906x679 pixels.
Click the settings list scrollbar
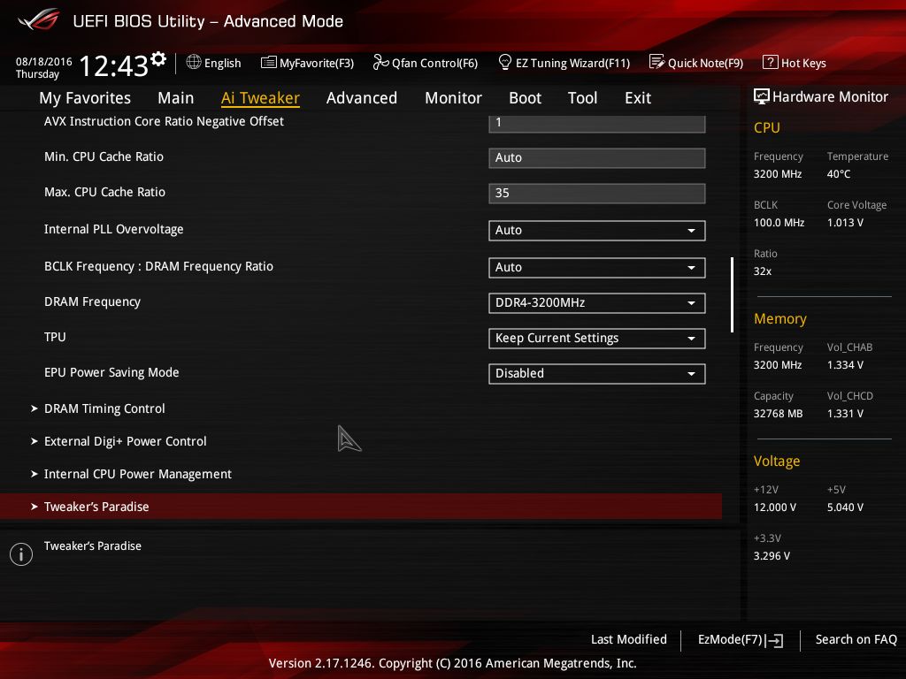732,295
